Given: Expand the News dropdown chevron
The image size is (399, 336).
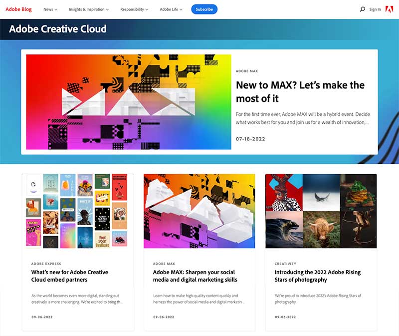Looking at the screenshot, I should point(56,9).
